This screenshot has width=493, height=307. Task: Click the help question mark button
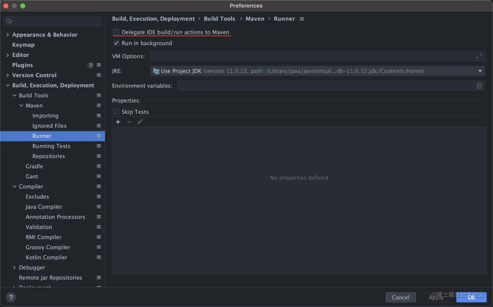coord(11,297)
